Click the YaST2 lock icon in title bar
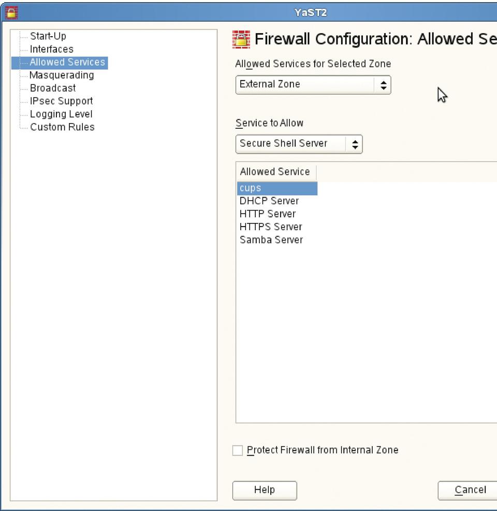497x511 pixels. [10, 12]
